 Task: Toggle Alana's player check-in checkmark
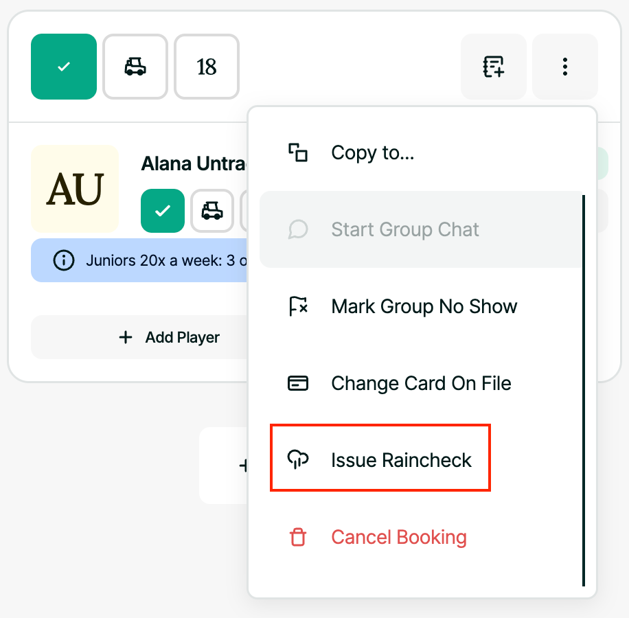pyautogui.click(x=163, y=211)
